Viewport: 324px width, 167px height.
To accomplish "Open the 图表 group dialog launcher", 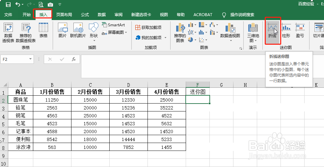I will [241, 48].
